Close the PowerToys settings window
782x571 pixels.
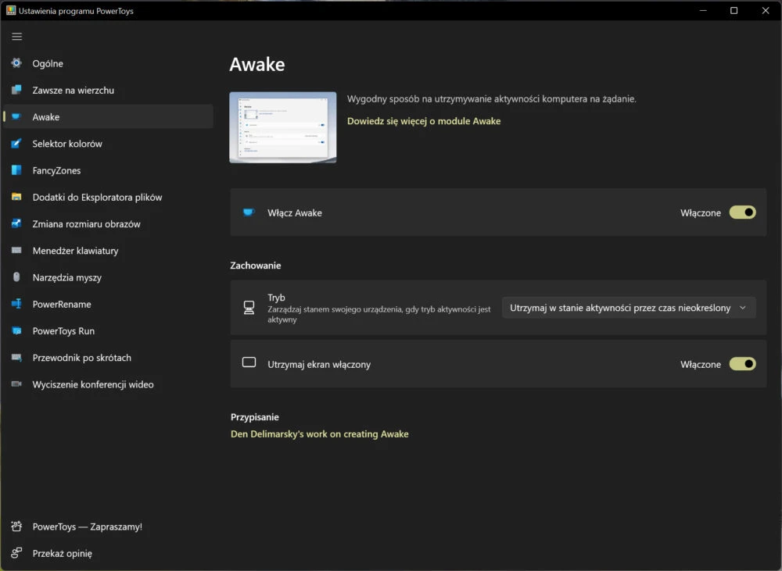click(x=765, y=10)
